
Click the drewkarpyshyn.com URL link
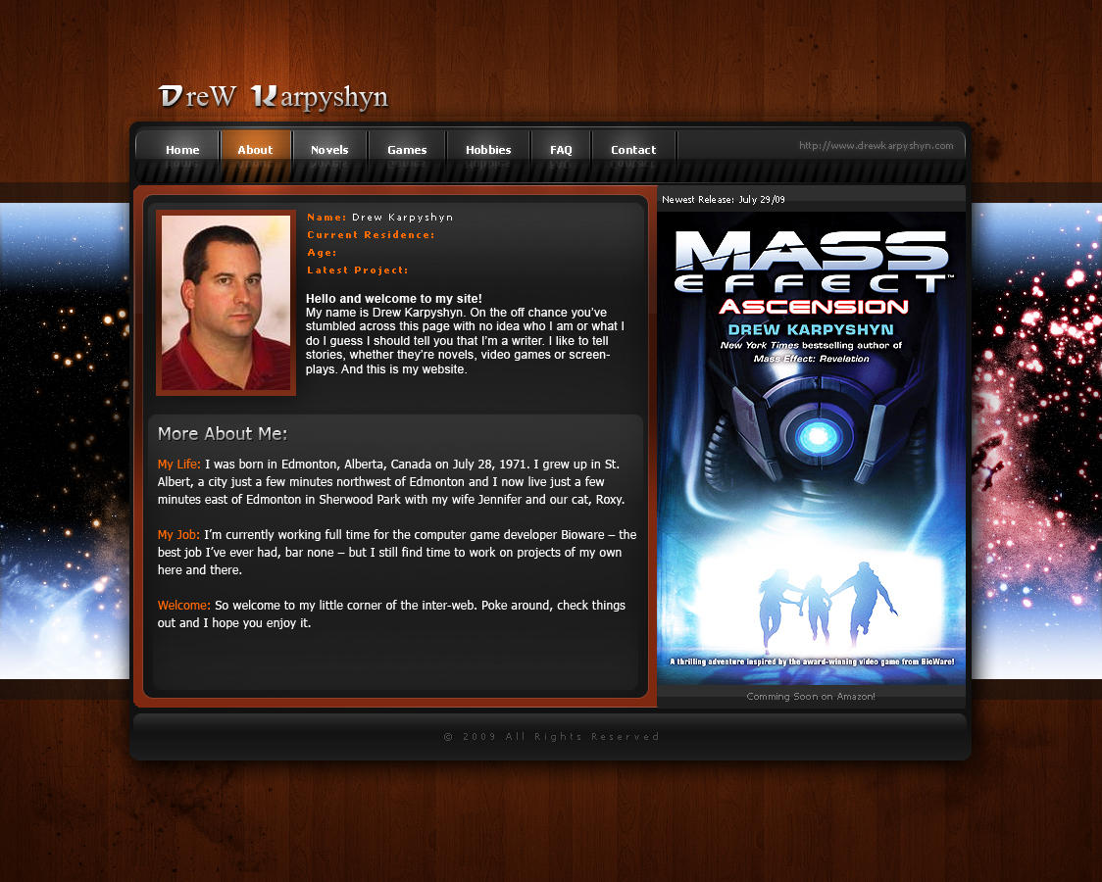tap(876, 145)
